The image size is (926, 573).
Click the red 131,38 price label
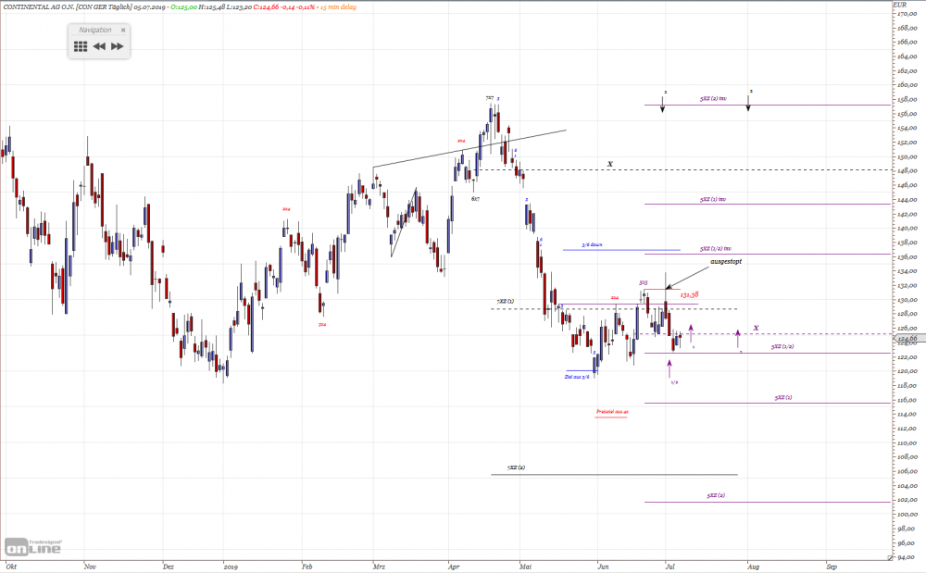[689, 294]
